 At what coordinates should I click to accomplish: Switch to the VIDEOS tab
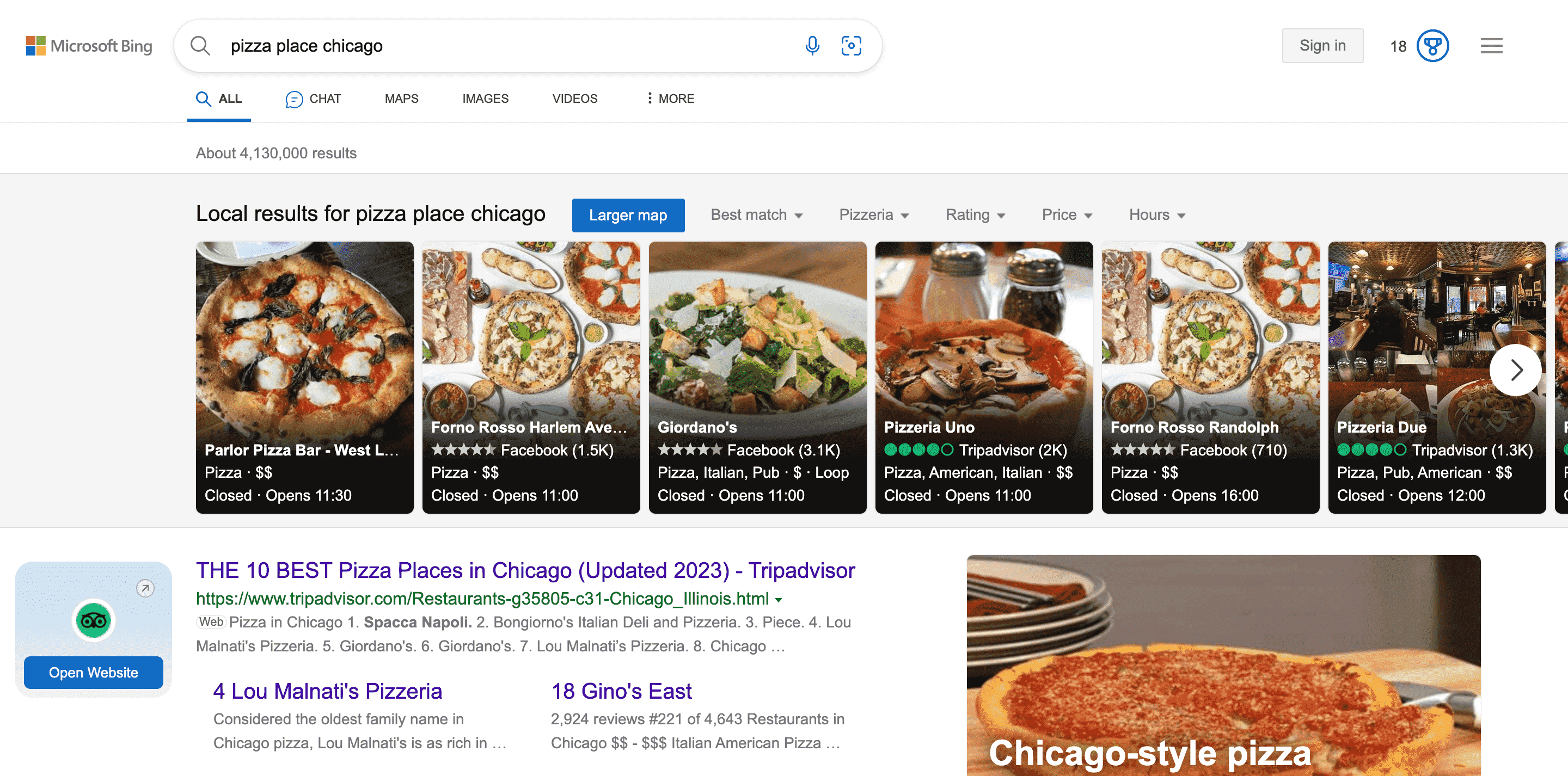click(574, 98)
